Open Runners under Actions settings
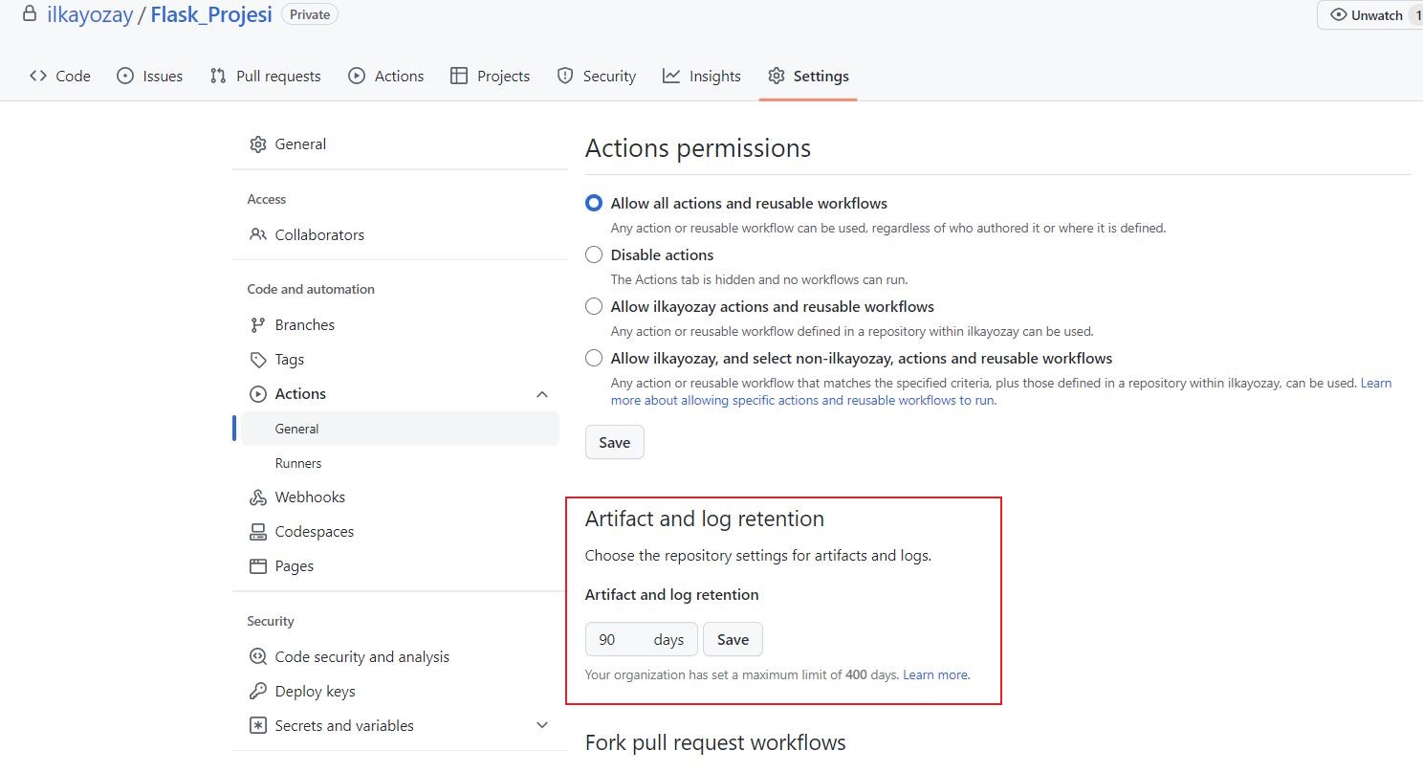 pos(298,464)
